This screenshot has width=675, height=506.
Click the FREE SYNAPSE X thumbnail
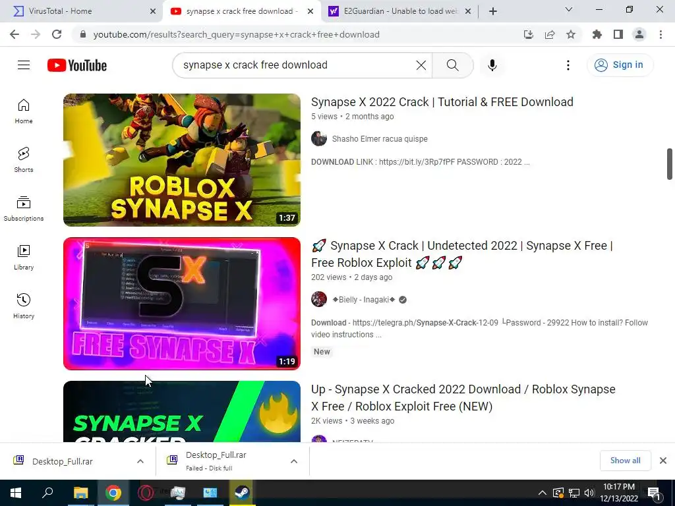pos(182,303)
